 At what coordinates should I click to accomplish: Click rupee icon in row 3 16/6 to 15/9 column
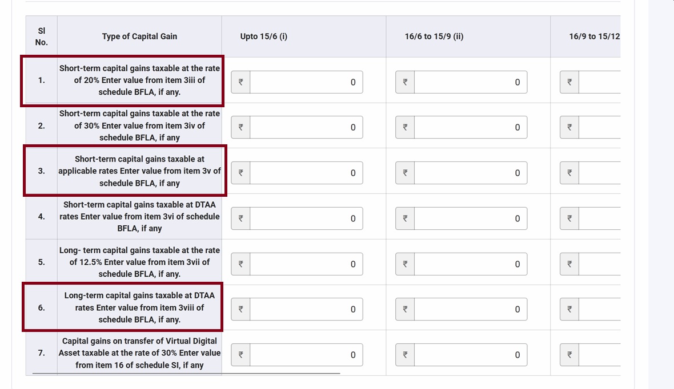click(405, 173)
